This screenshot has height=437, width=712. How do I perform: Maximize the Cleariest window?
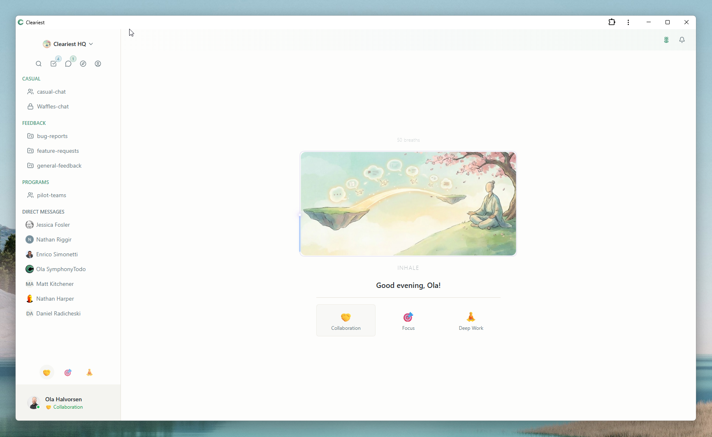668,22
